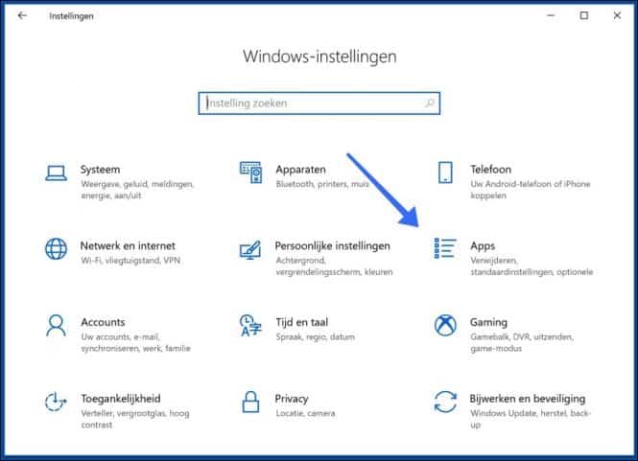Minimize the Instellingen window

pos(551,15)
